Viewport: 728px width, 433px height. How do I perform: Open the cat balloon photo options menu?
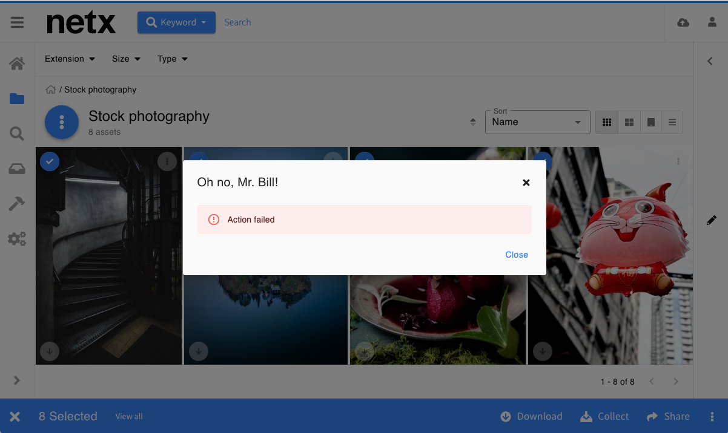[678, 161]
